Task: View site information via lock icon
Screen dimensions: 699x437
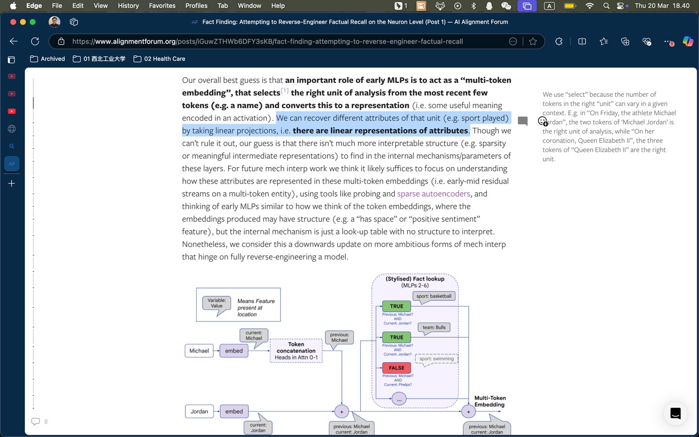Action: (x=61, y=41)
